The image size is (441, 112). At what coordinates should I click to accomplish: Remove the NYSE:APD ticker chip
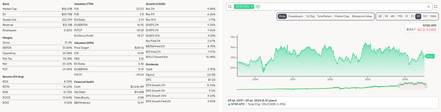[x=252, y=7]
